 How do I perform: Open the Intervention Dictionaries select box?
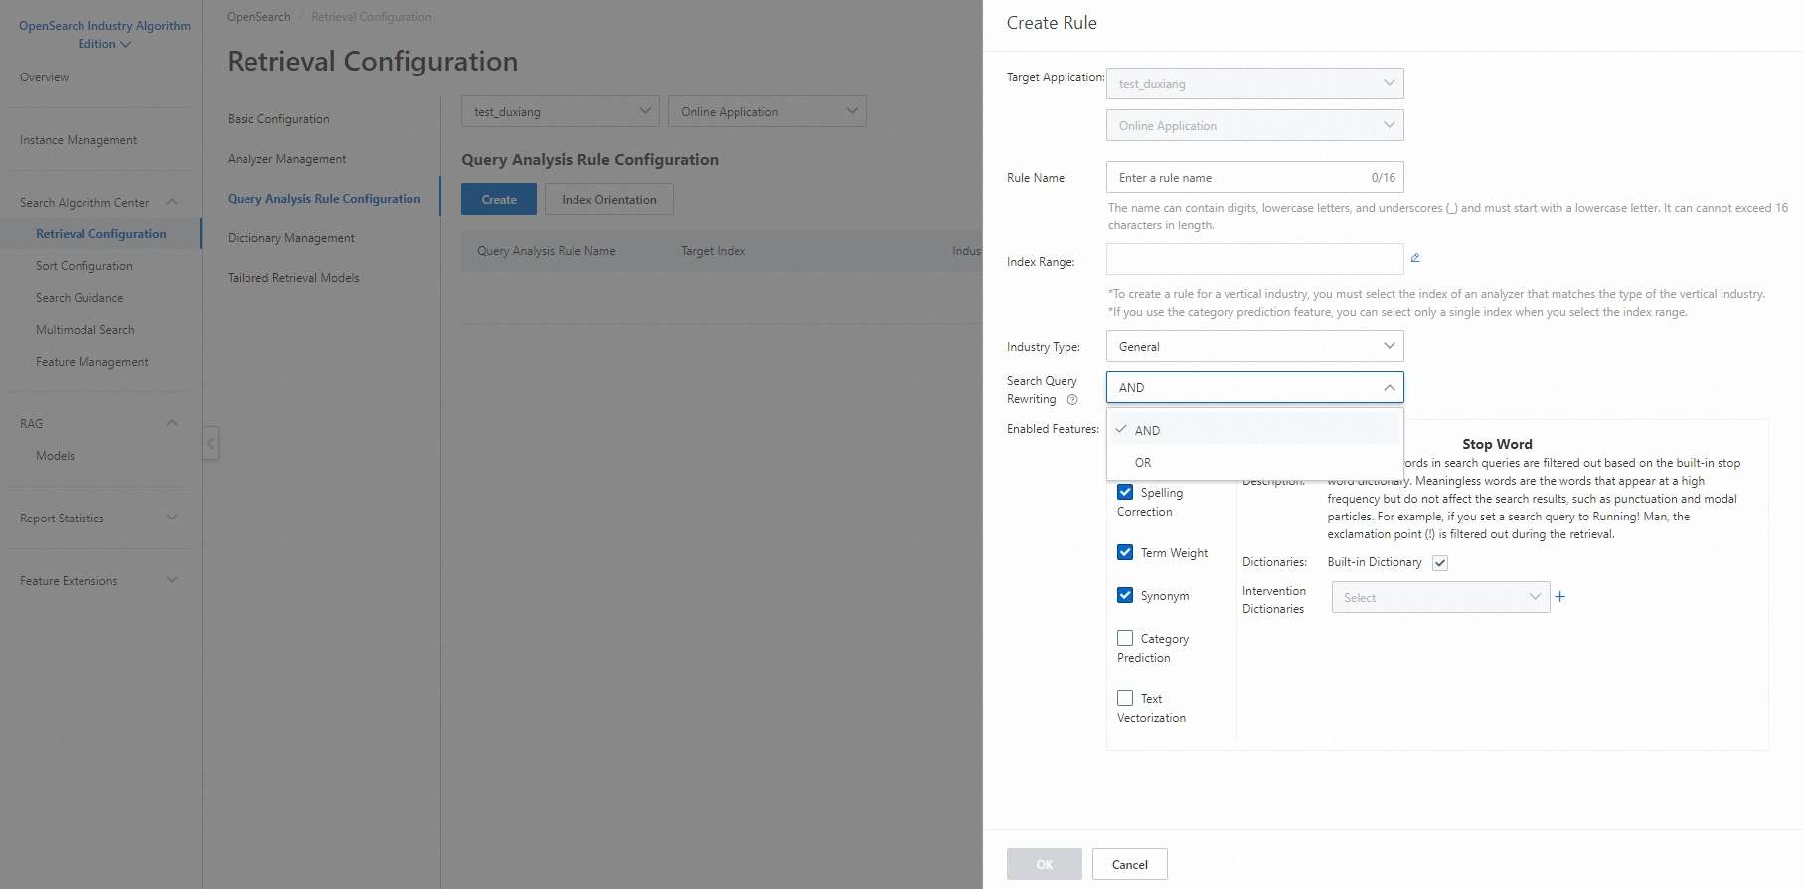pyautogui.click(x=1439, y=597)
